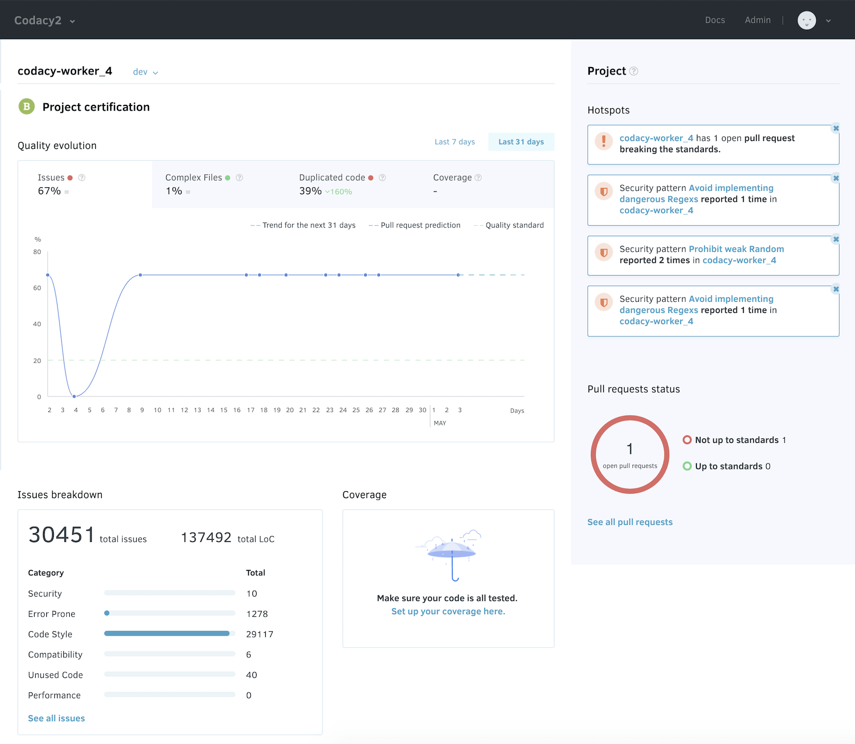Viewport: 855px width, 744px height.
Task: Select the Last 31 days tab
Action: (x=521, y=142)
